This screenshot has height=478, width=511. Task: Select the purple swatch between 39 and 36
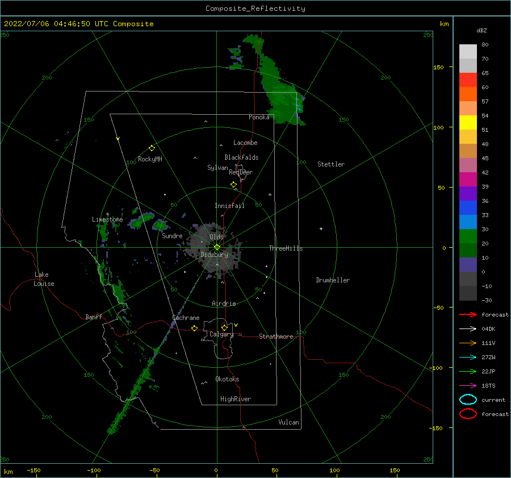click(x=468, y=193)
